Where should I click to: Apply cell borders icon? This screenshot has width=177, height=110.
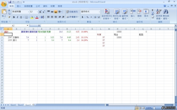[27, 17]
